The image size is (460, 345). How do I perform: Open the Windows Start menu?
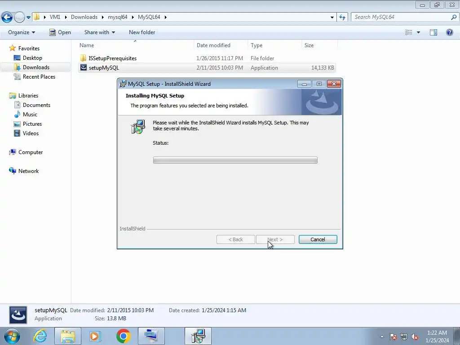[x=12, y=336]
